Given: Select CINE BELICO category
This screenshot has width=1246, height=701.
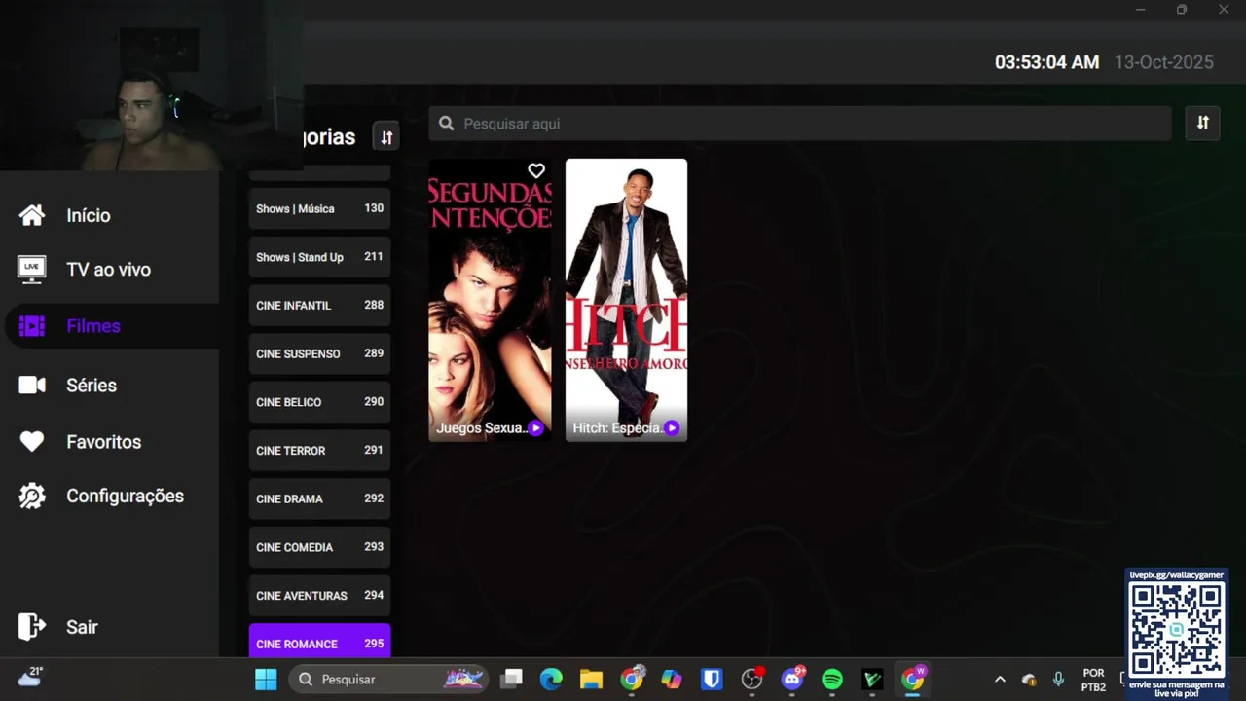Looking at the screenshot, I should (x=319, y=402).
